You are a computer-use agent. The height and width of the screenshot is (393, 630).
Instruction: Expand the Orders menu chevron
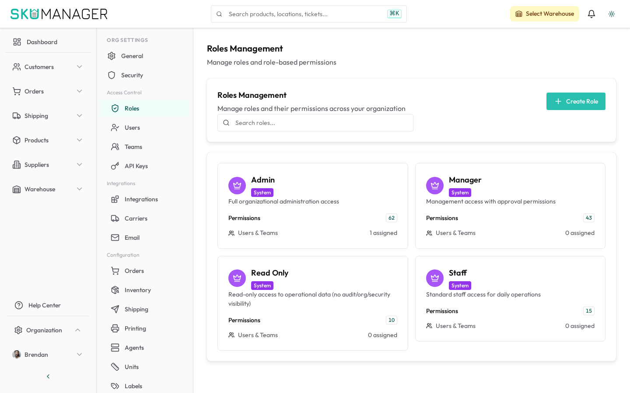pos(80,91)
